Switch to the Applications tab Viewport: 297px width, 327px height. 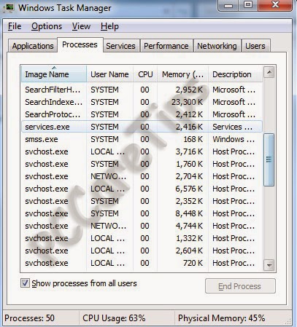pyautogui.click(x=33, y=46)
